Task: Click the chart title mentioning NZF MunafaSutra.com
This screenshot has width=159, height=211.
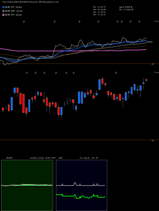Action: (x=31, y=2)
